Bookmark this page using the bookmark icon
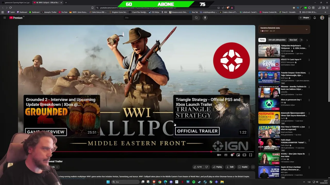This screenshot has height=185, width=330. [x=92, y=8]
